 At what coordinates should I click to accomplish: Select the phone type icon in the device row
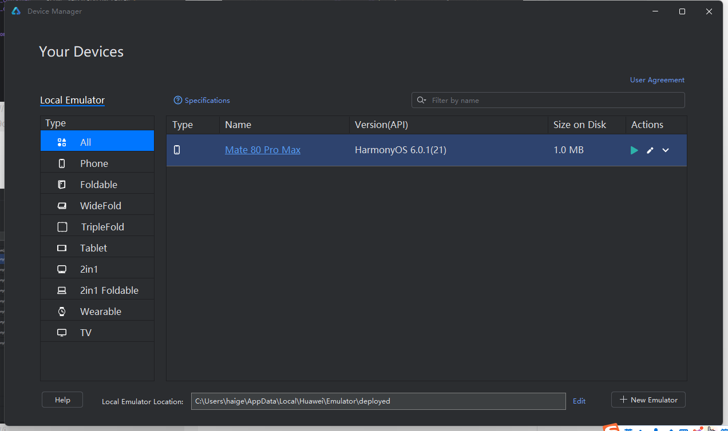177,150
